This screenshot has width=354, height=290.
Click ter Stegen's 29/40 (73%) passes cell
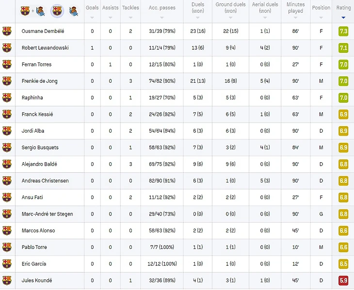click(x=162, y=214)
